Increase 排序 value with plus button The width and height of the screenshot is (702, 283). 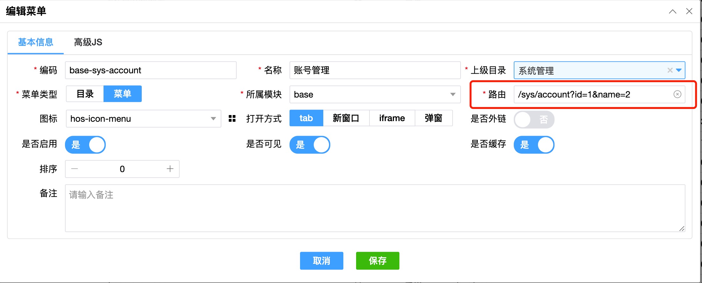click(170, 169)
